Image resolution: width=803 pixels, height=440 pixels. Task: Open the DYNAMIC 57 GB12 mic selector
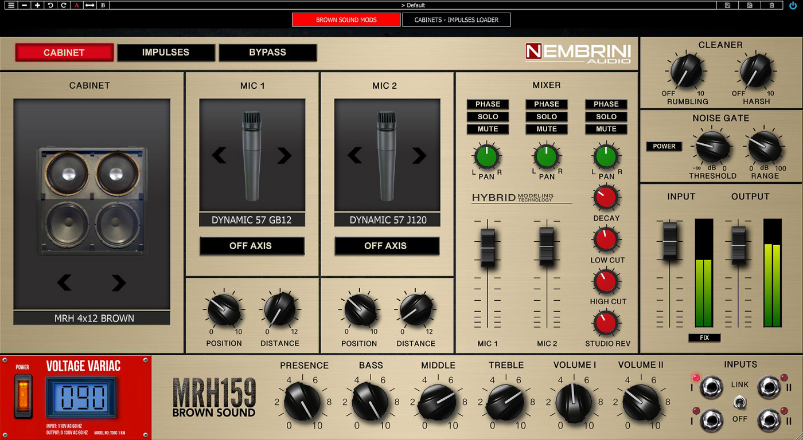252,220
